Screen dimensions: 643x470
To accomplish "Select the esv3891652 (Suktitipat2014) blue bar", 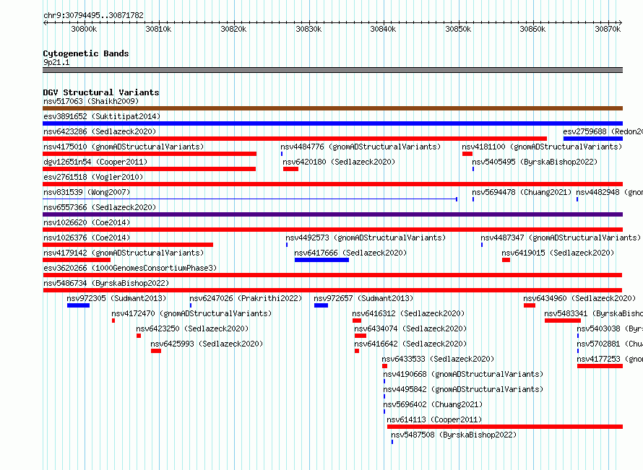I will (332, 123).
